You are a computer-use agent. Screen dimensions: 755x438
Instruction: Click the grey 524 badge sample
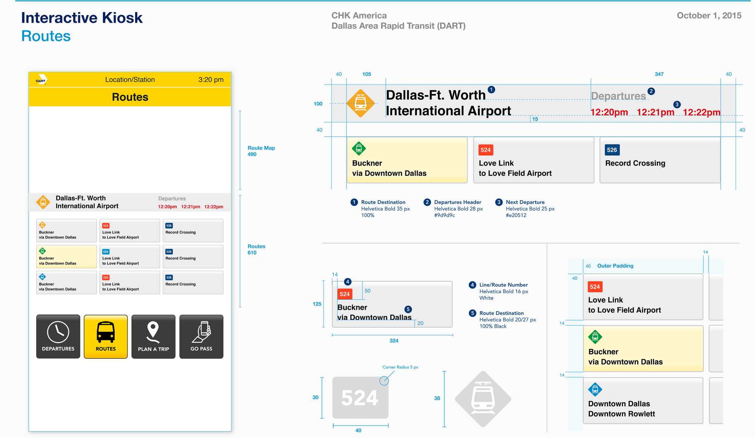click(361, 398)
